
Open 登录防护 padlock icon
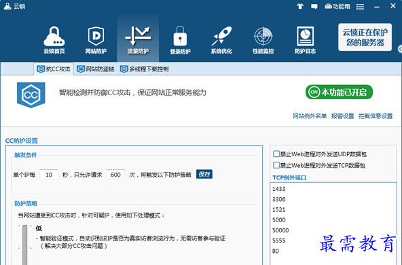180,40
